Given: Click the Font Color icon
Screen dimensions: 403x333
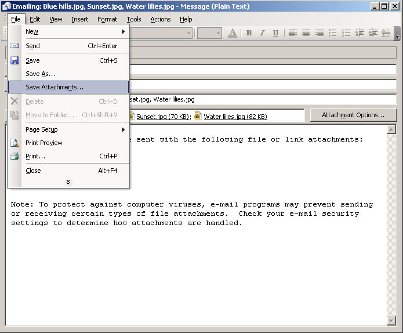Looking at the screenshot, I should click(233, 33).
